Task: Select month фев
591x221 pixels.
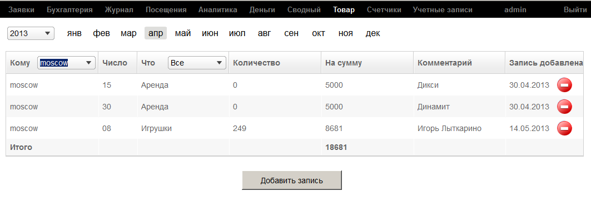Action: pos(101,33)
